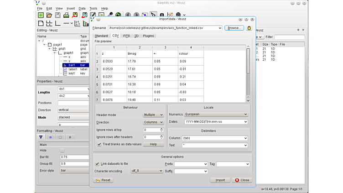This screenshot has width=343, height=193.
Task: Add a blank page widget icon
Action: point(41,23)
